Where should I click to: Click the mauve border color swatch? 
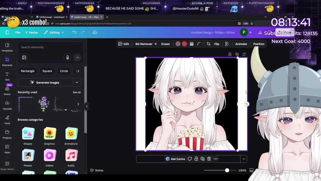tap(178, 44)
